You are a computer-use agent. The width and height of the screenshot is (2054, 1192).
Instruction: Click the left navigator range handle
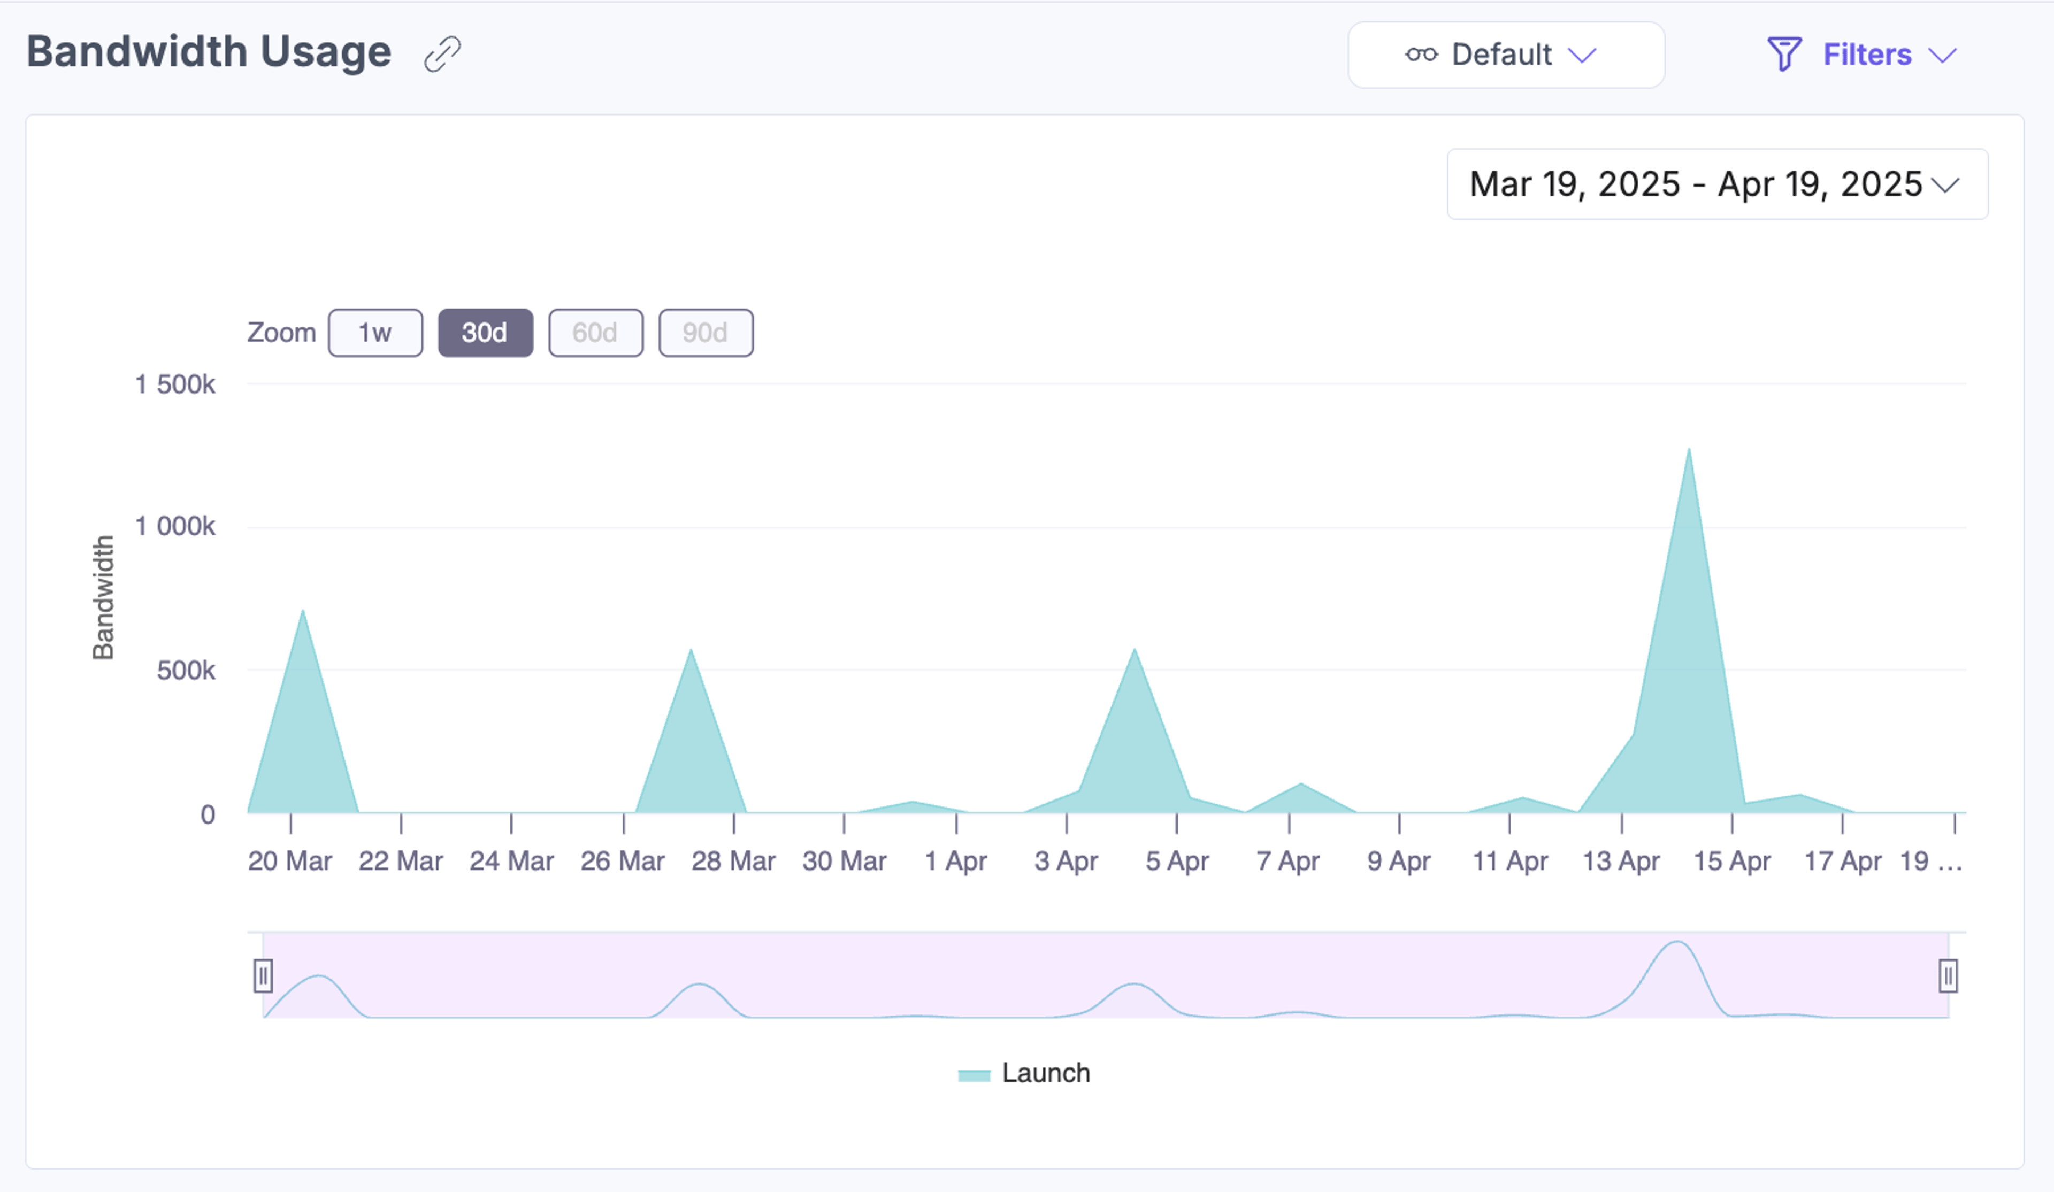coord(263,975)
